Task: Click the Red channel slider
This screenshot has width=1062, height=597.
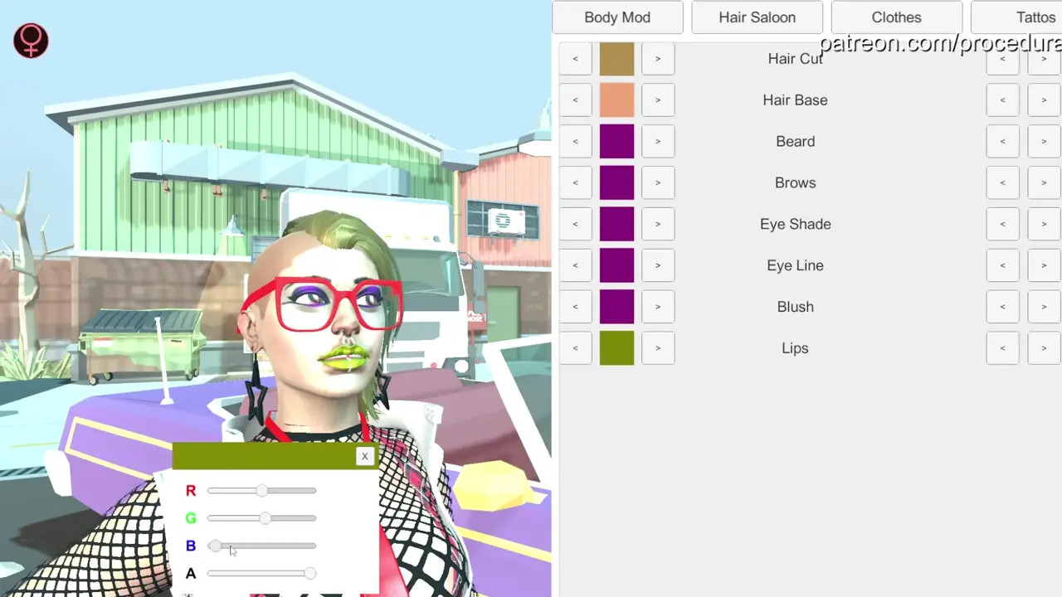Action: (262, 491)
